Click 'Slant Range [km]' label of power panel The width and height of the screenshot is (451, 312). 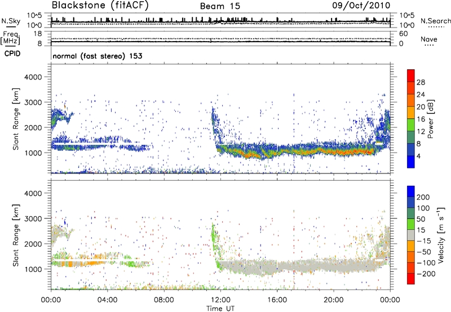pos(16,119)
